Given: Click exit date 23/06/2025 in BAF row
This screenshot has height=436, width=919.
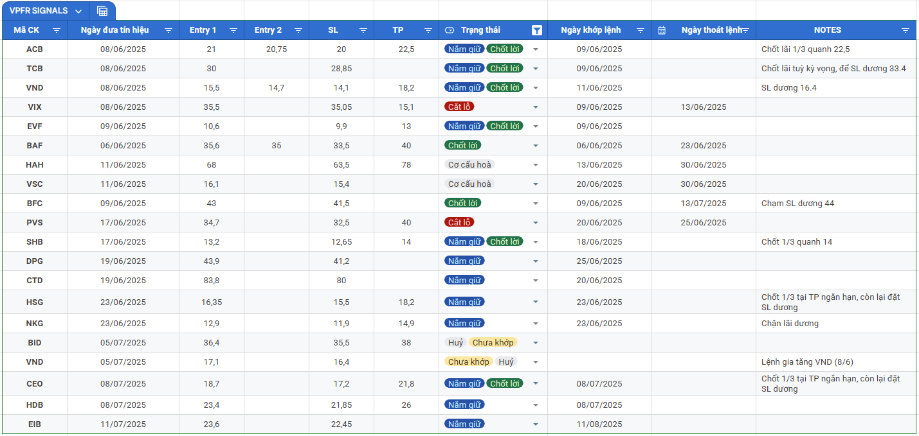Looking at the screenshot, I should pos(704,146).
